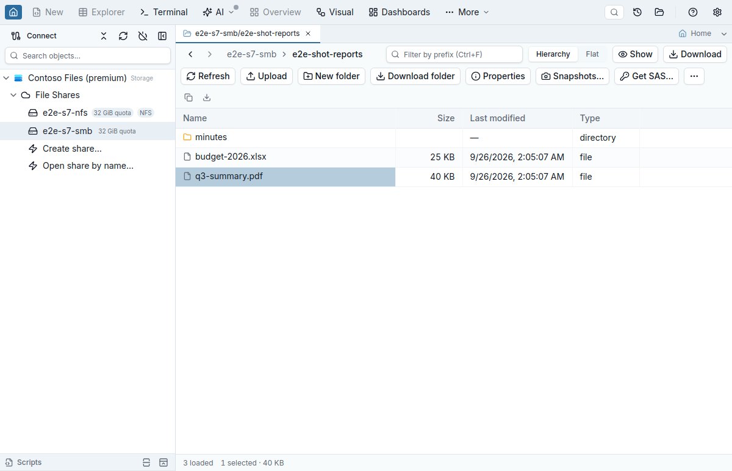Screen dimensions: 732x471
Task: Switch to Hierarchy view
Action: click(553, 54)
